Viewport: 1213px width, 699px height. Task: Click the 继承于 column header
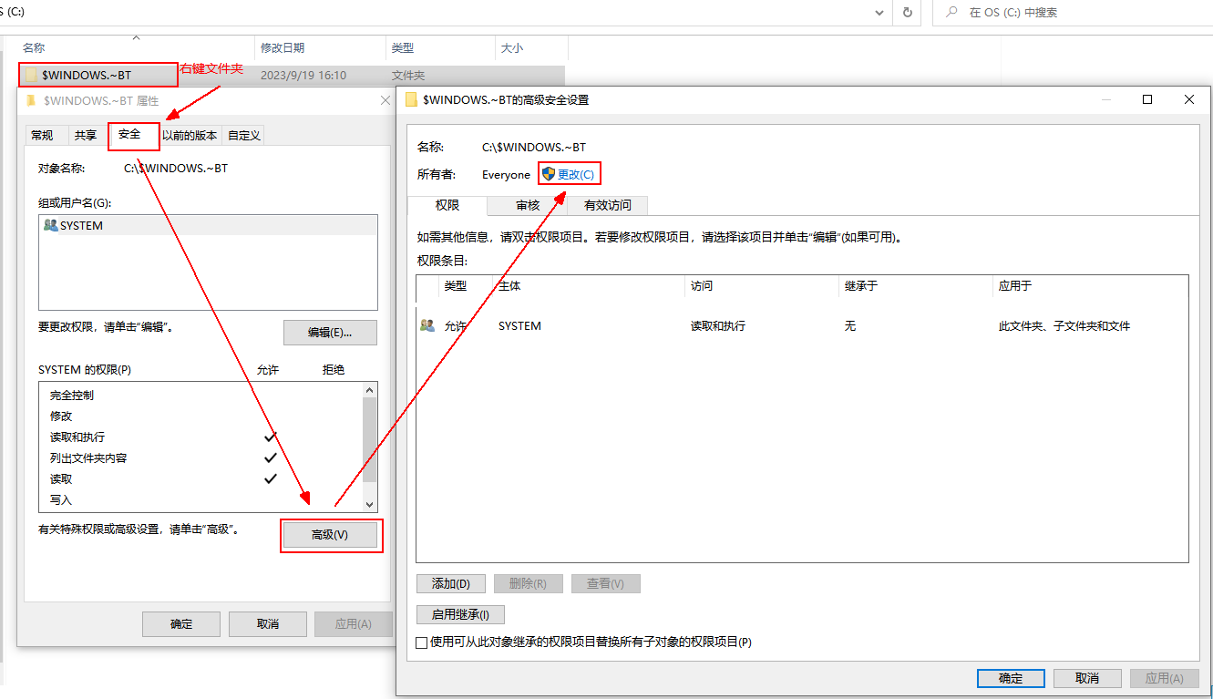click(x=861, y=286)
